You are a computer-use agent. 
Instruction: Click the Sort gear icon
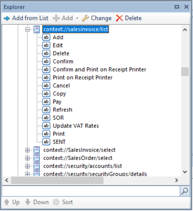[56, 202]
